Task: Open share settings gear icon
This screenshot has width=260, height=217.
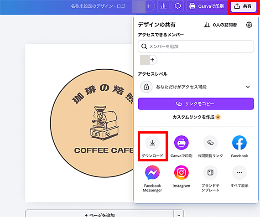Action: click(249, 25)
